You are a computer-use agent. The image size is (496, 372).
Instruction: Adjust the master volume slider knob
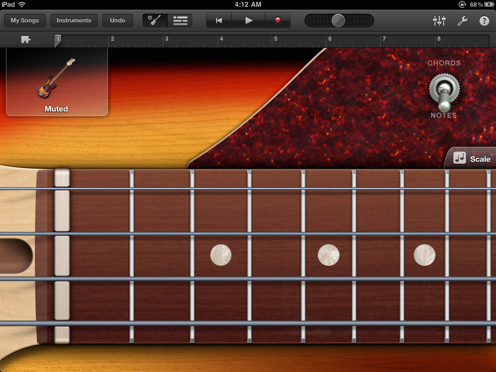[338, 20]
